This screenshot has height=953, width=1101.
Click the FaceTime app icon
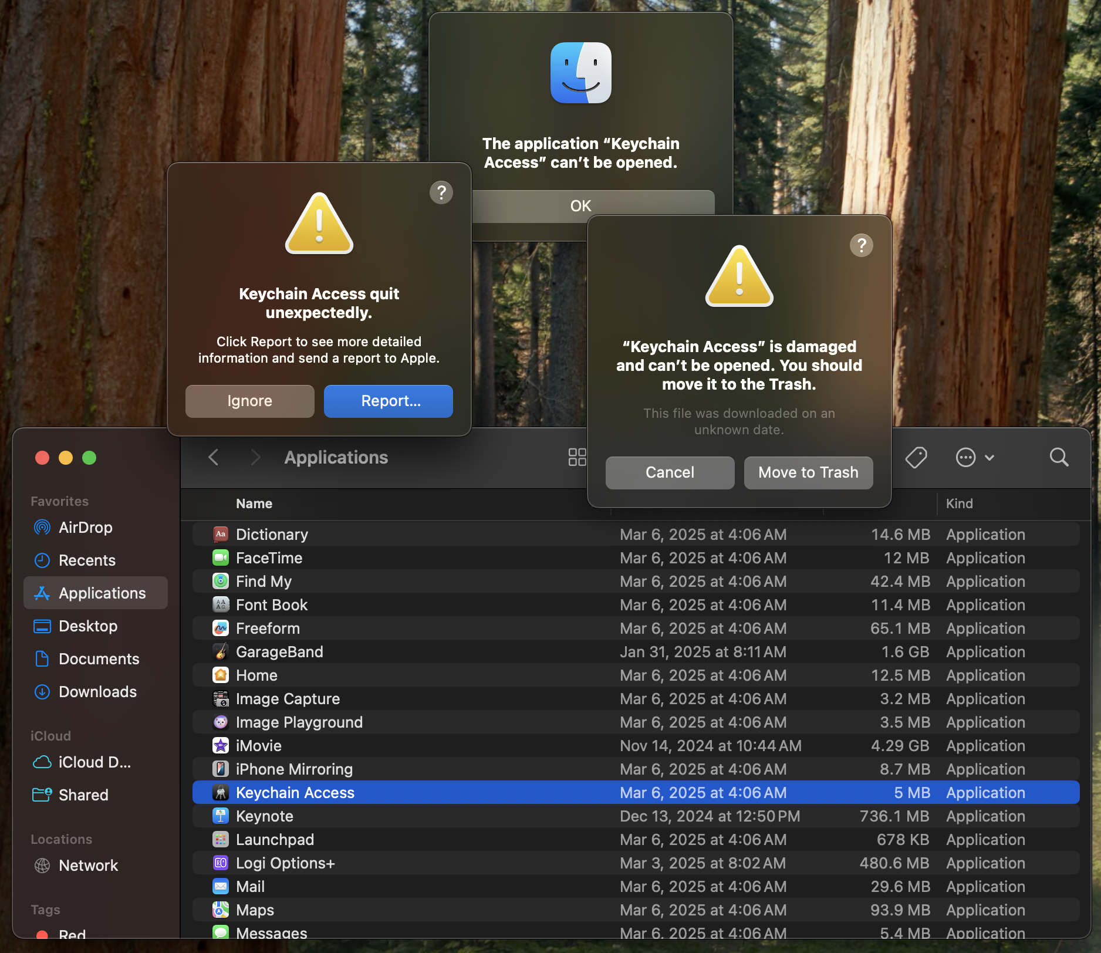[x=221, y=557]
